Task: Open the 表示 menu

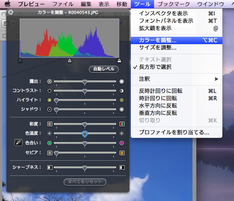Action: pyautogui.click(x=104, y=4)
